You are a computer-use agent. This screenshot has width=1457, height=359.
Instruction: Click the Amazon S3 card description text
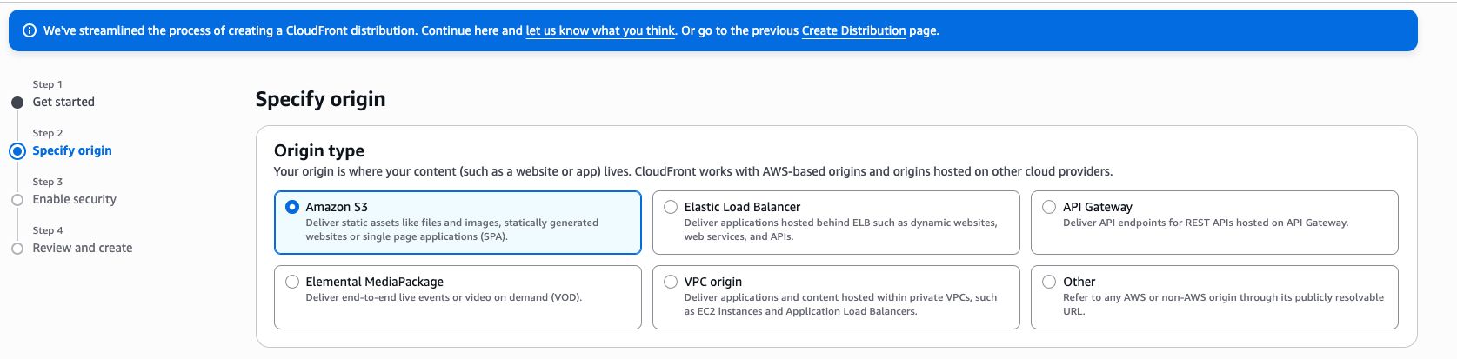coord(451,229)
